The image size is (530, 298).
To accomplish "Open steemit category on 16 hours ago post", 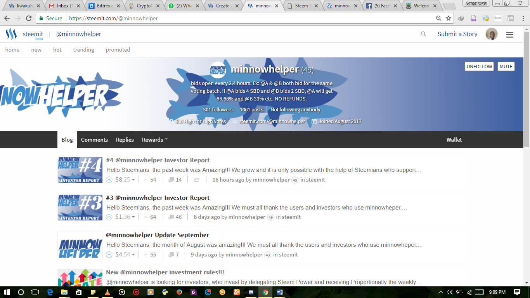I will click(x=315, y=180).
